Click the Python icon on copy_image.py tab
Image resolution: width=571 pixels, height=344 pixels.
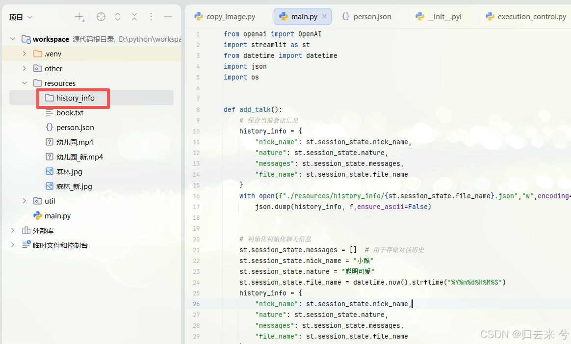click(199, 16)
